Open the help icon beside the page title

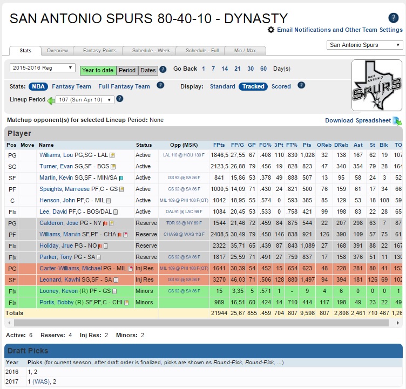[x=393, y=18]
